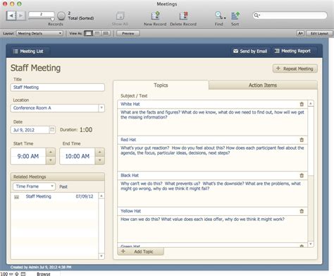Decrease the End Time with down arrow
Viewport: 334px width, 276px height.
[x=100, y=160]
